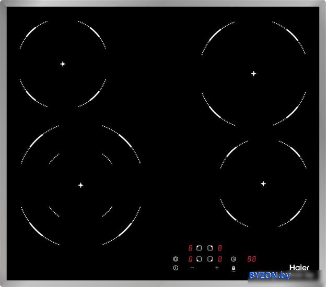The height and width of the screenshot is (287, 326).
Task: Select the rear-left zone selector icon
Action: [199, 248]
